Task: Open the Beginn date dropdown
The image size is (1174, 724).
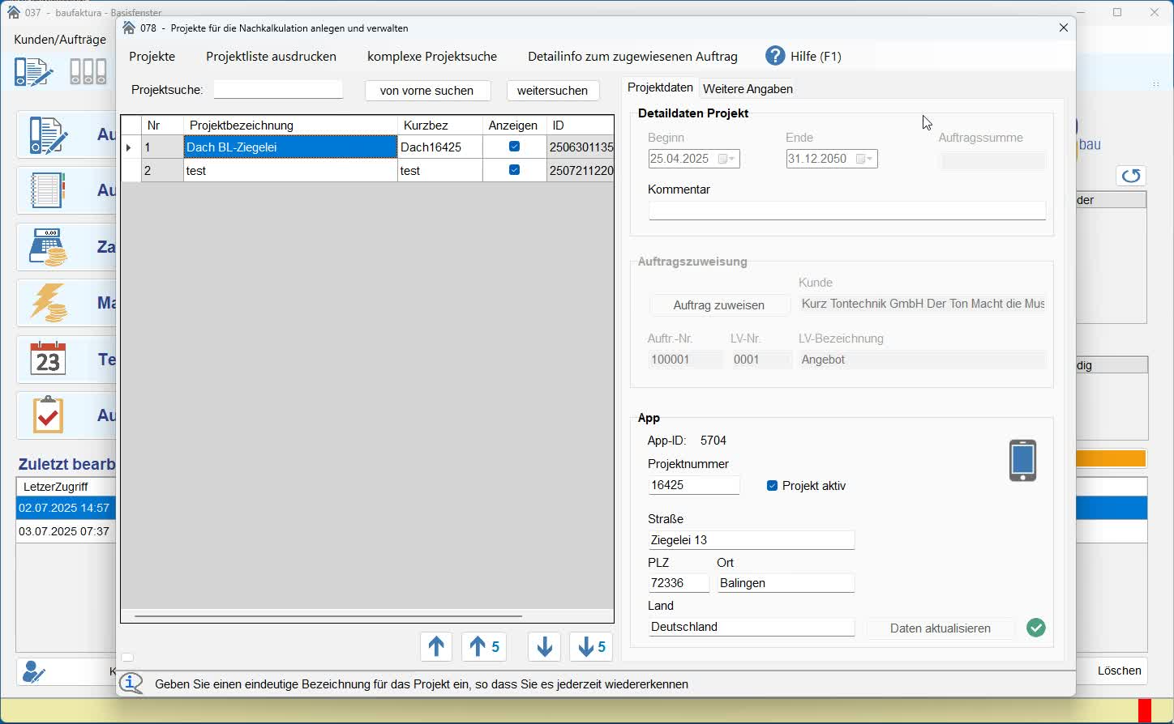Action: (728, 160)
